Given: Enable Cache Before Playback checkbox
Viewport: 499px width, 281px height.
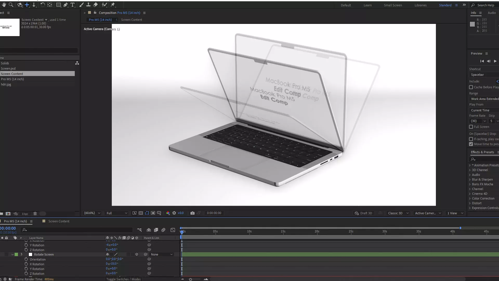Looking at the screenshot, I should pos(471,87).
